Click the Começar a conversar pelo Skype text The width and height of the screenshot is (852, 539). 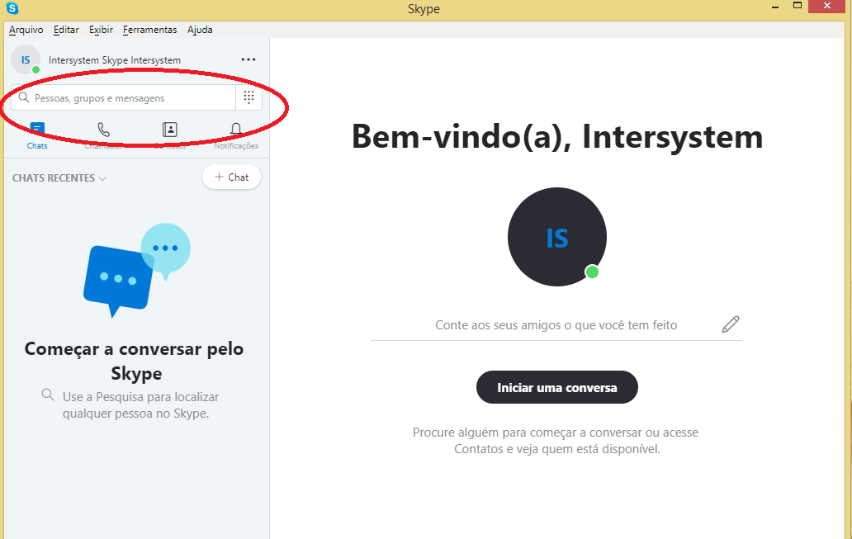coord(135,361)
